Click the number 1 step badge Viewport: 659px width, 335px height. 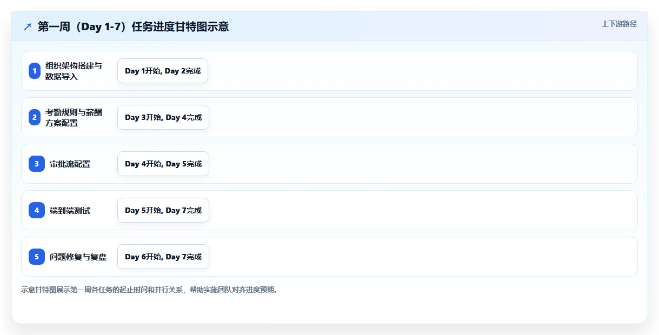coord(35,71)
